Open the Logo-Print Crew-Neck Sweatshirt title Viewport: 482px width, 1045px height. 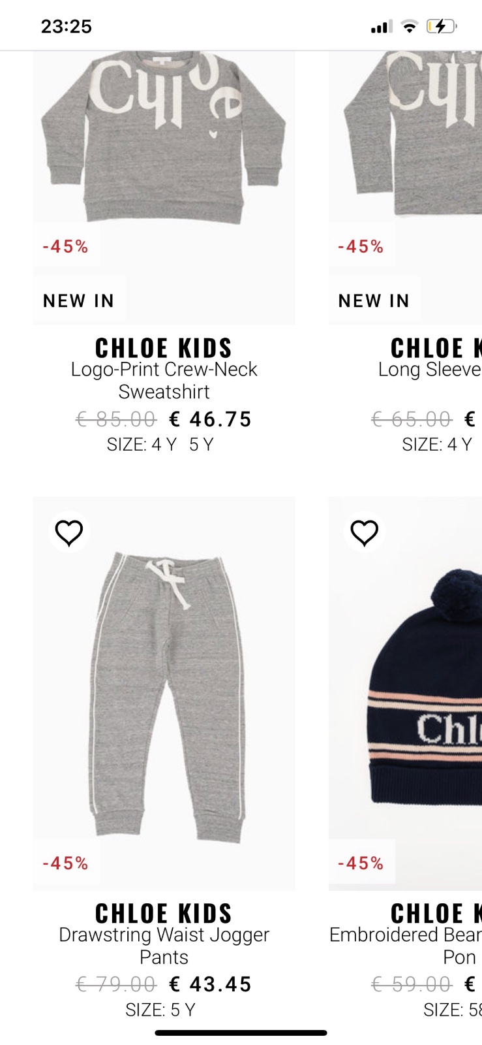(x=164, y=381)
